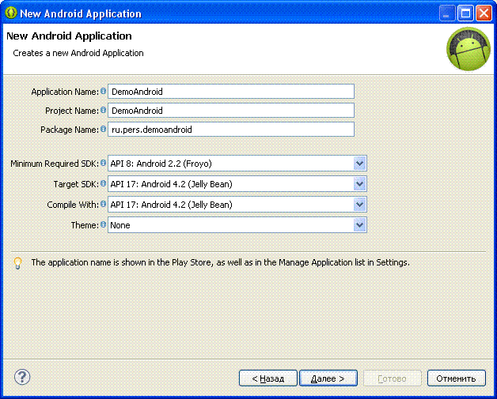Click the bold 'New Android Application' page heading
The width and height of the screenshot is (497, 399).
click(x=69, y=36)
